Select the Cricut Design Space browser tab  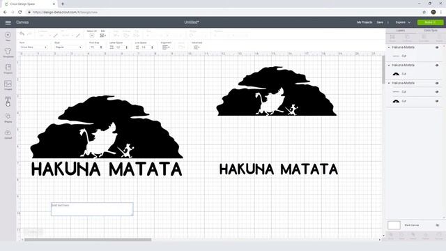coord(30,4)
